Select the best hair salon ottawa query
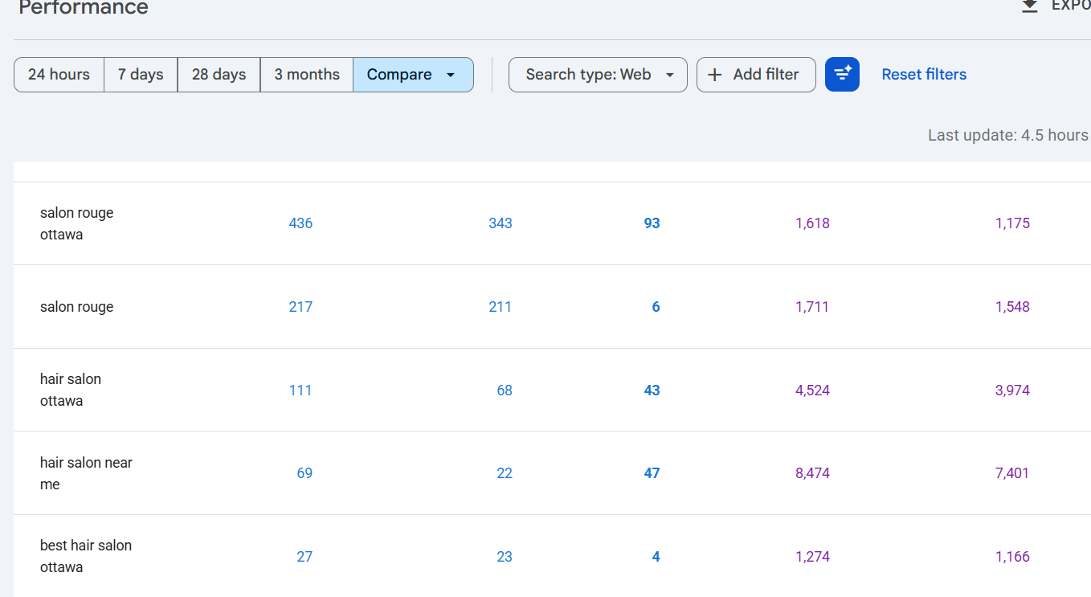1091x597 pixels. click(x=86, y=556)
